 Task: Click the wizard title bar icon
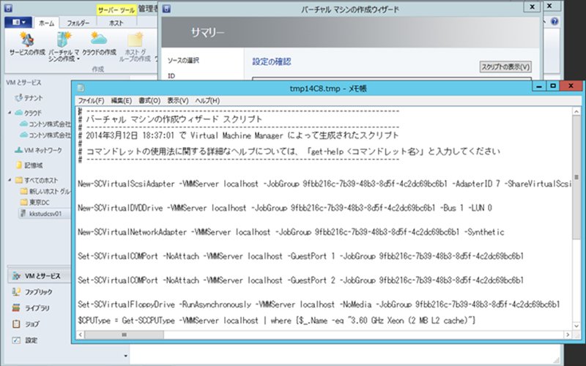(167, 9)
